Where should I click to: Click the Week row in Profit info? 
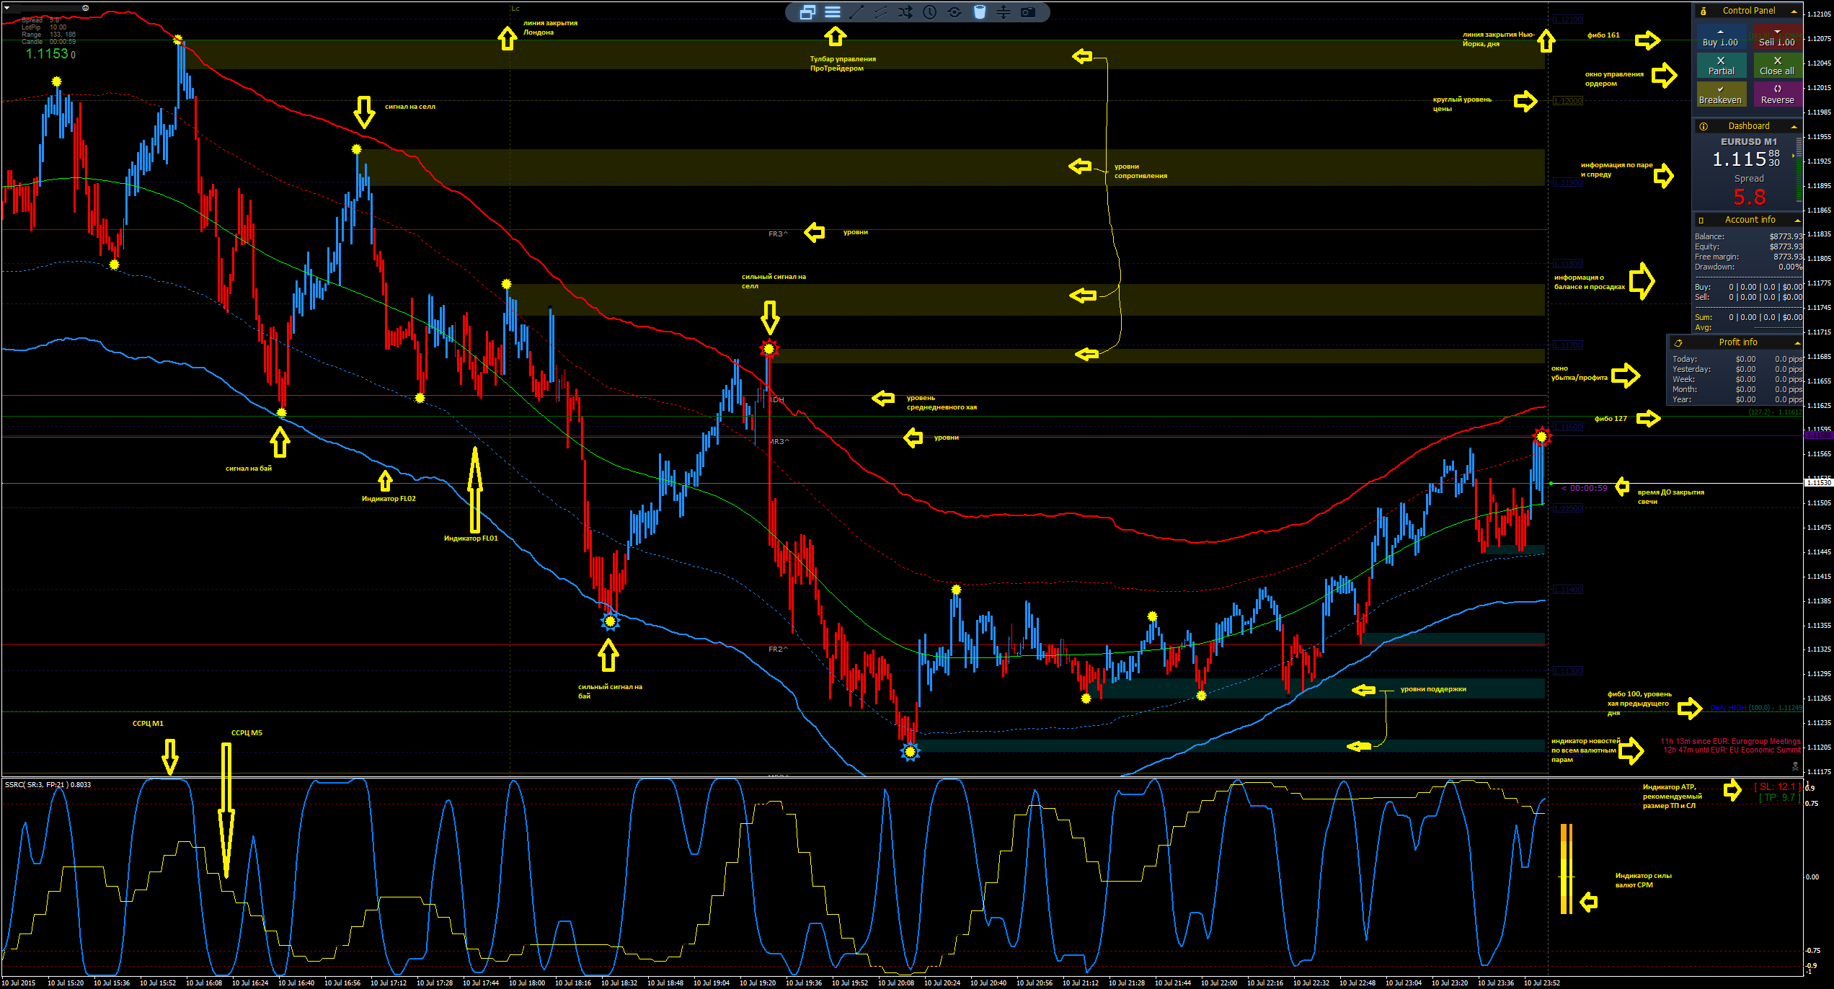click(1737, 379)
